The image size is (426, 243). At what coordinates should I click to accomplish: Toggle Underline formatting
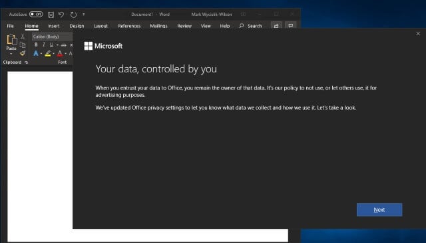pyautogui.click(x=51, y=44)
